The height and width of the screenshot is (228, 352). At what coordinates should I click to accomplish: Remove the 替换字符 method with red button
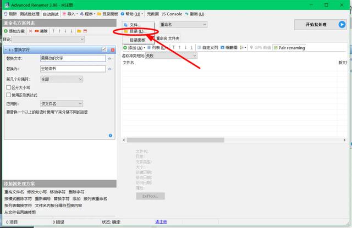coord(113,50)
